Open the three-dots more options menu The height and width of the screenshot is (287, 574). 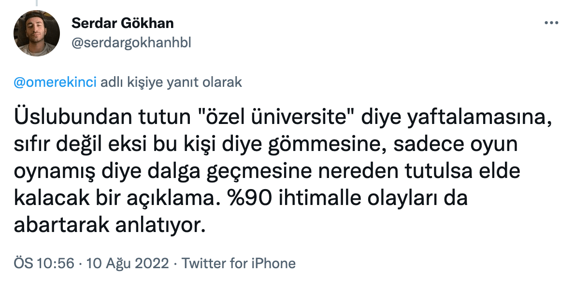551,23
